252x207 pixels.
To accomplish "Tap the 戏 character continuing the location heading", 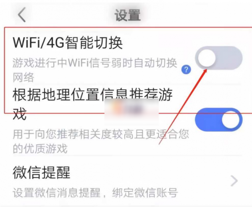I will pyautogui.click(x=19, y=114).
